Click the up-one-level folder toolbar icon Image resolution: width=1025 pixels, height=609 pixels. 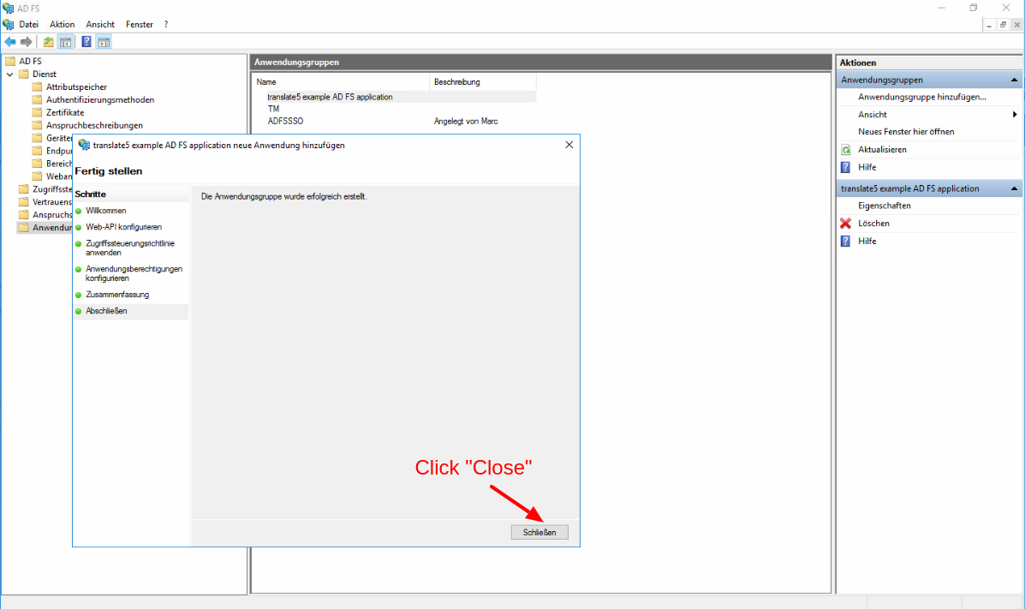pos(48,42)
